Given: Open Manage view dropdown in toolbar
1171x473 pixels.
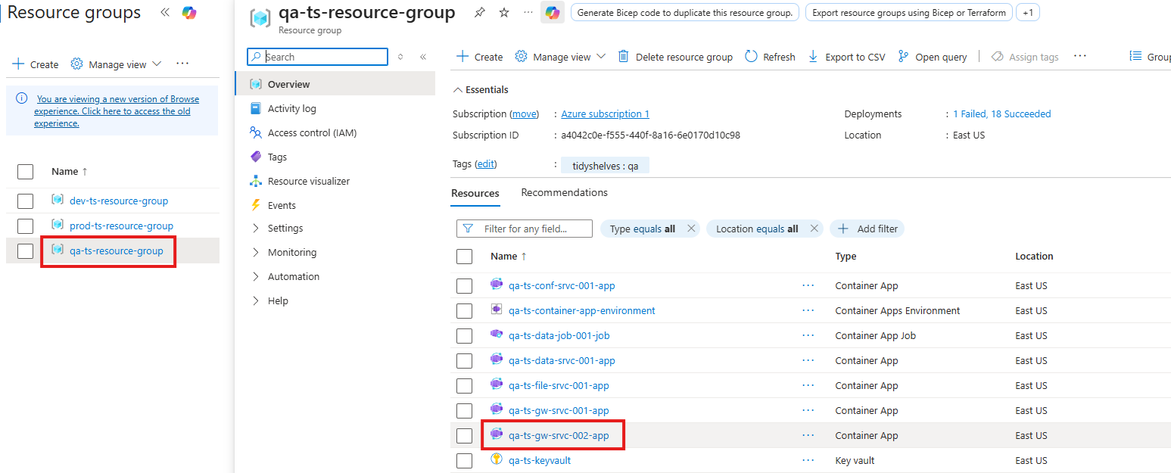Looking at the screenshot, I should coord(560,57).
